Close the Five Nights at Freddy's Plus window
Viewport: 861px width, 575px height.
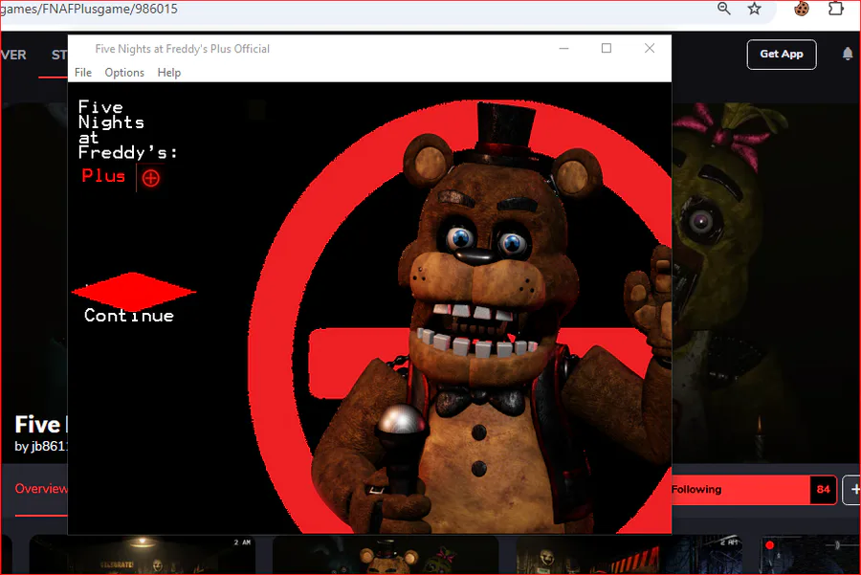click(x=650, y=49)
